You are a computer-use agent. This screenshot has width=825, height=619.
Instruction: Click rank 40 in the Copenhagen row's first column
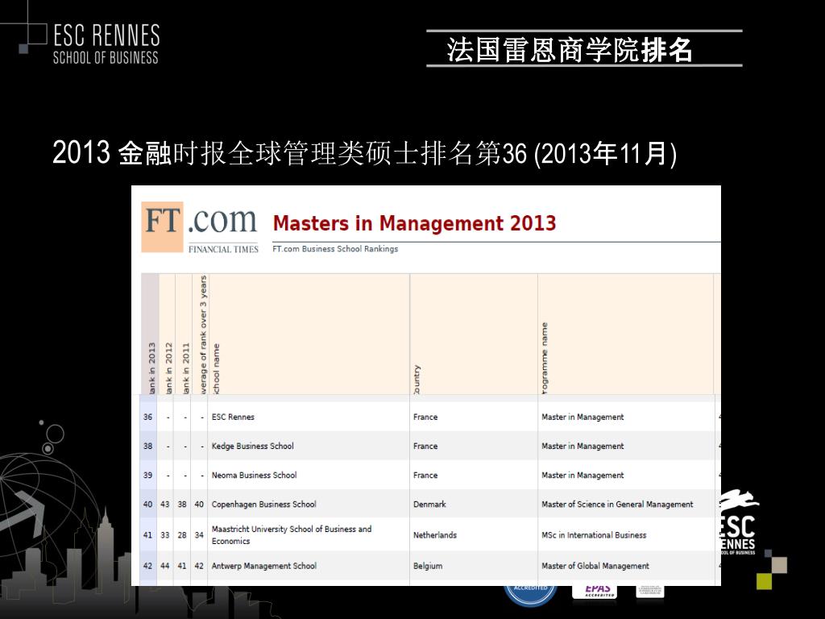point(148,505)
